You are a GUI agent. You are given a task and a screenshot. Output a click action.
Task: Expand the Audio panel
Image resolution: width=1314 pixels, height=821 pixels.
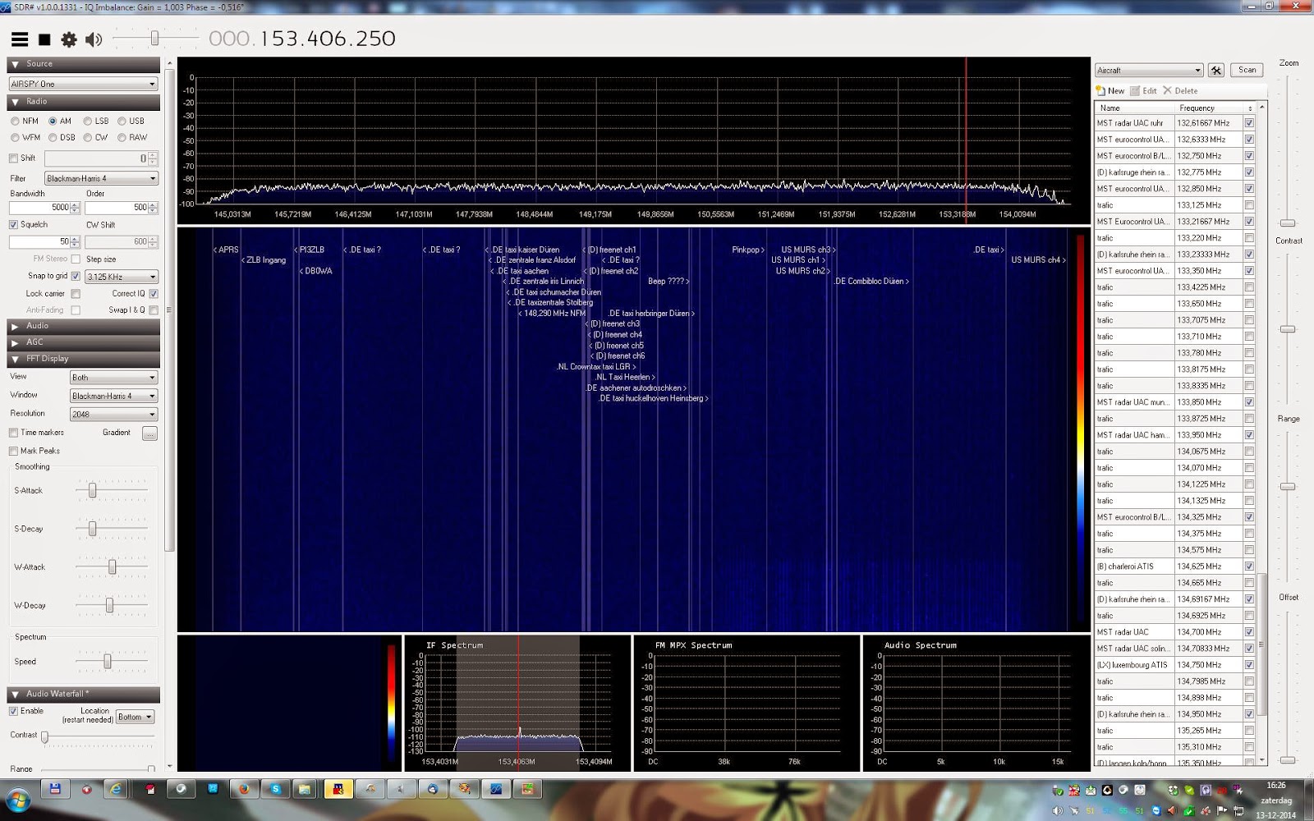83,326
